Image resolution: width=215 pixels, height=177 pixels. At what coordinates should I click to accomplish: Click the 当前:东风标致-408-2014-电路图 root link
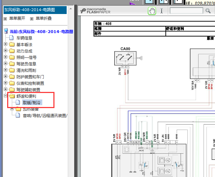pyautogui.click(x=41, y=32)
